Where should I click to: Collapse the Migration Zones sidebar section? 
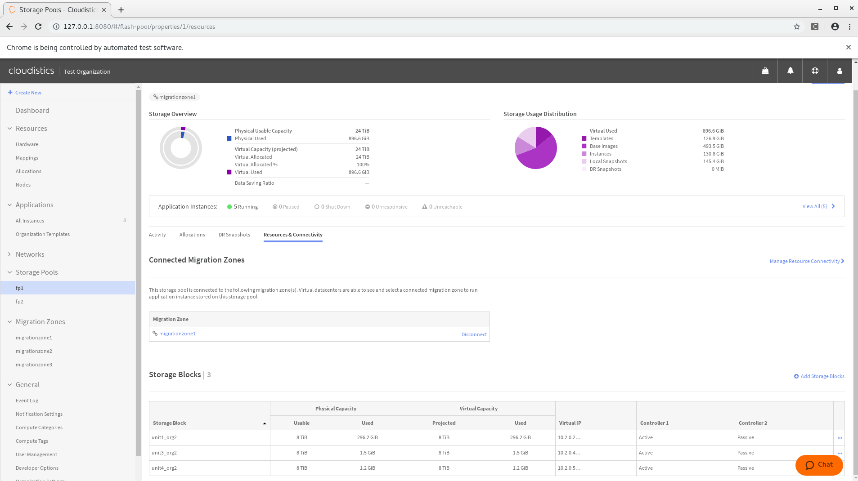click(x=10, y=322)
